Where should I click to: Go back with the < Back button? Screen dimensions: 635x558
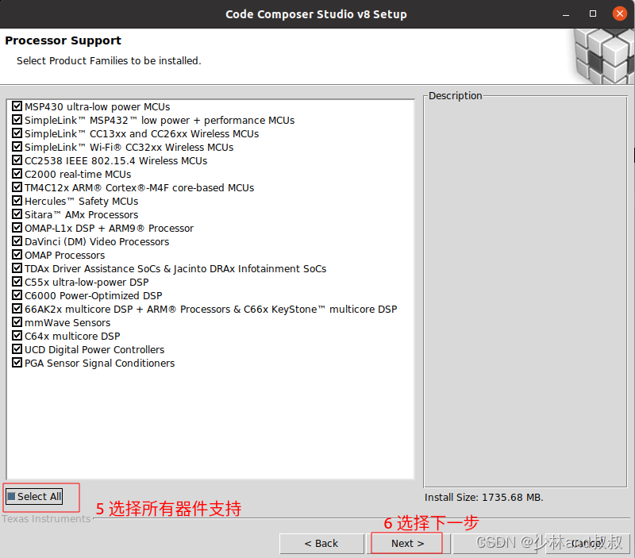tap(321, 544)
